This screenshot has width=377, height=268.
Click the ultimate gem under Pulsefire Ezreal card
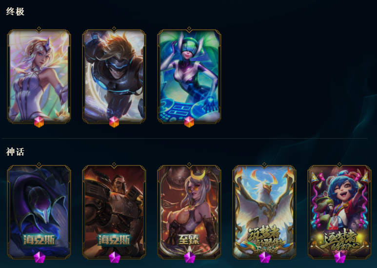[114, 122]
